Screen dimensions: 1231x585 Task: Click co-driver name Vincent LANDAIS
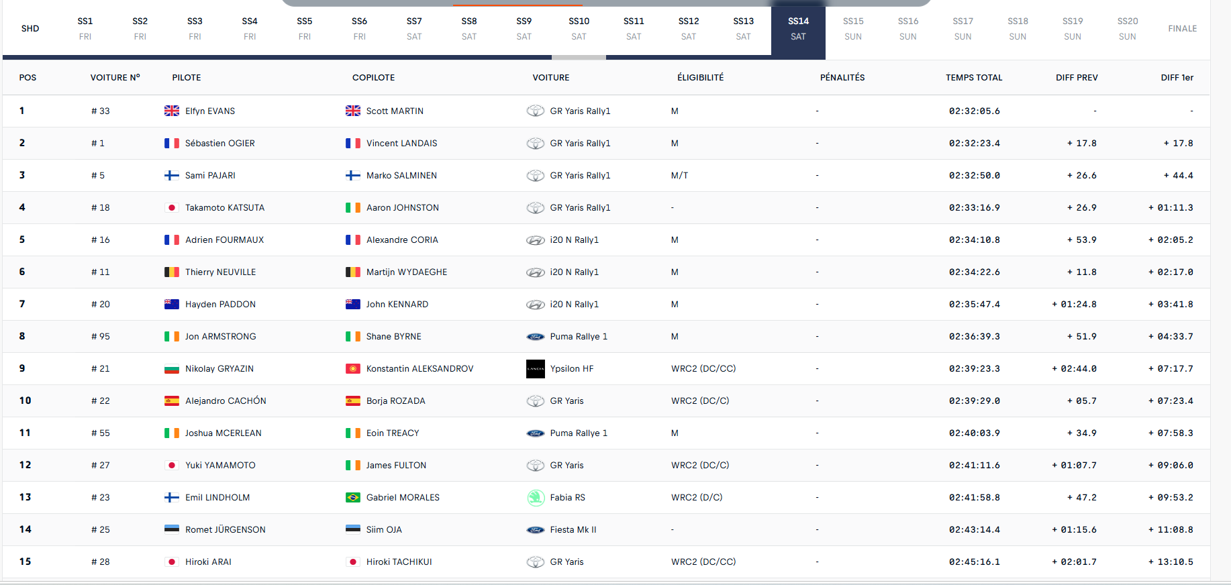[x=402, y=144]
